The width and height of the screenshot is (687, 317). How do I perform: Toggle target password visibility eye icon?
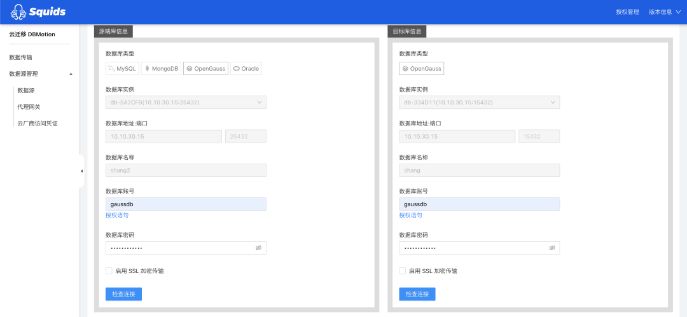552,248
